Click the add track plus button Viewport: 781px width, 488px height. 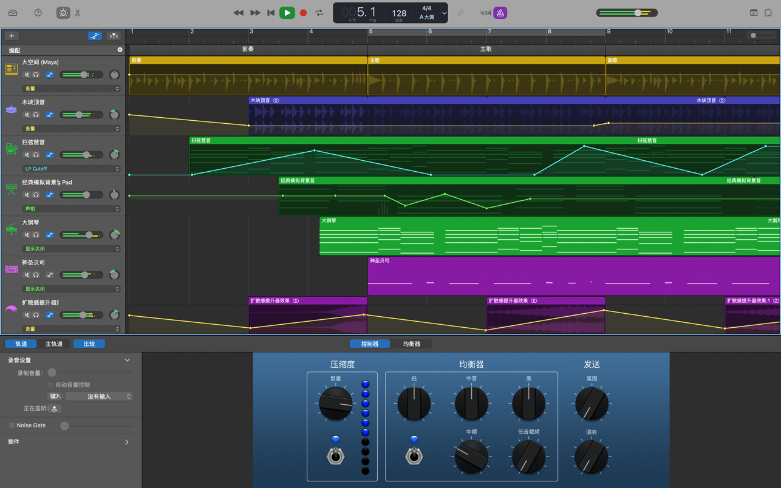[12, 36]
